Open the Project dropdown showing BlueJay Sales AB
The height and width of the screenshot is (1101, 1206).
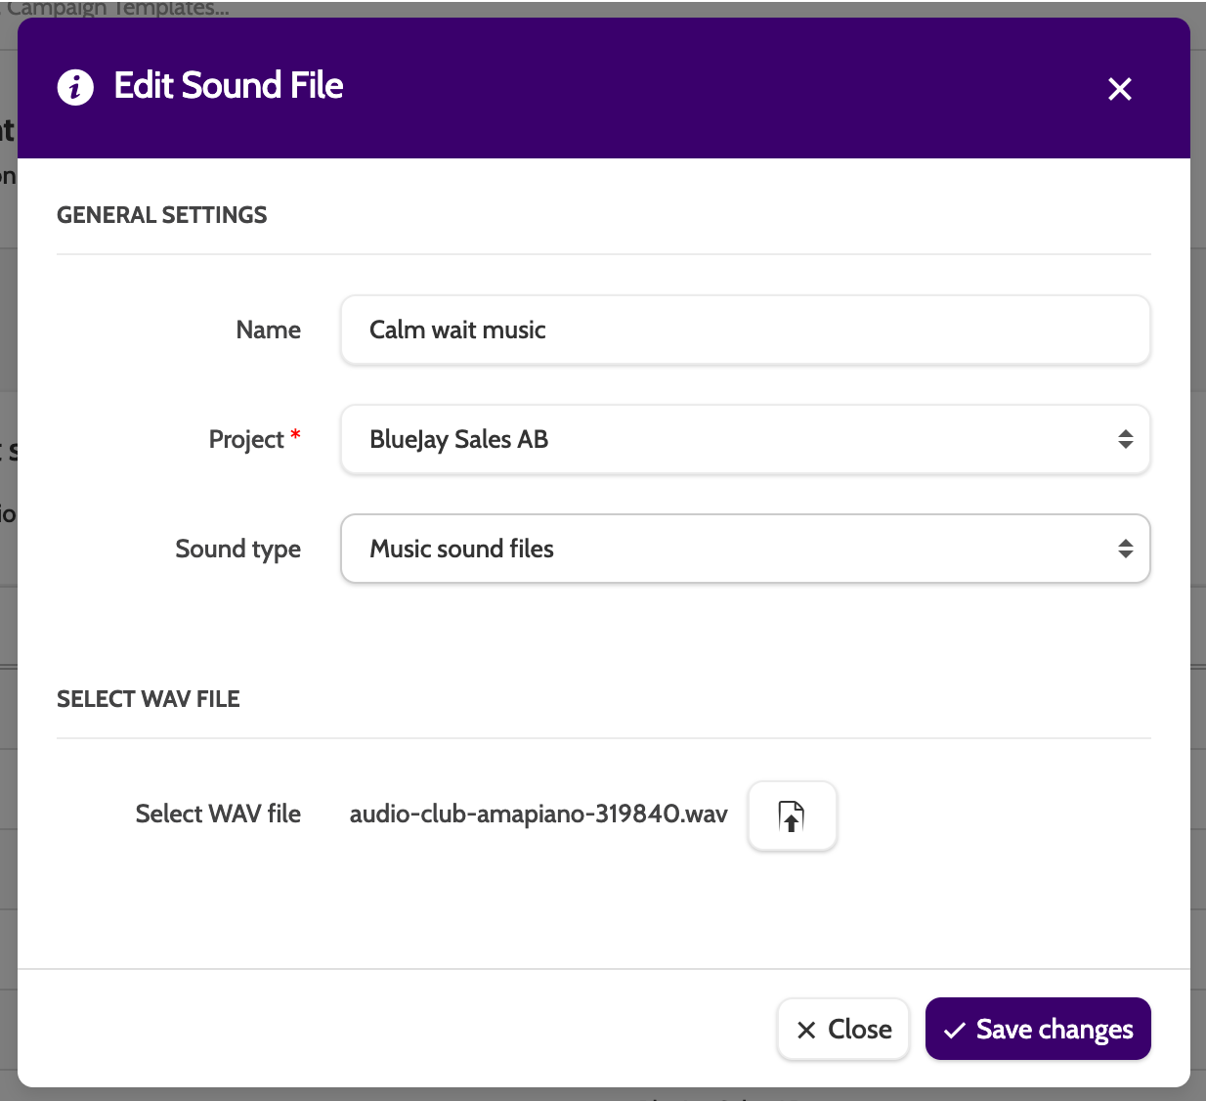(723, 439)
